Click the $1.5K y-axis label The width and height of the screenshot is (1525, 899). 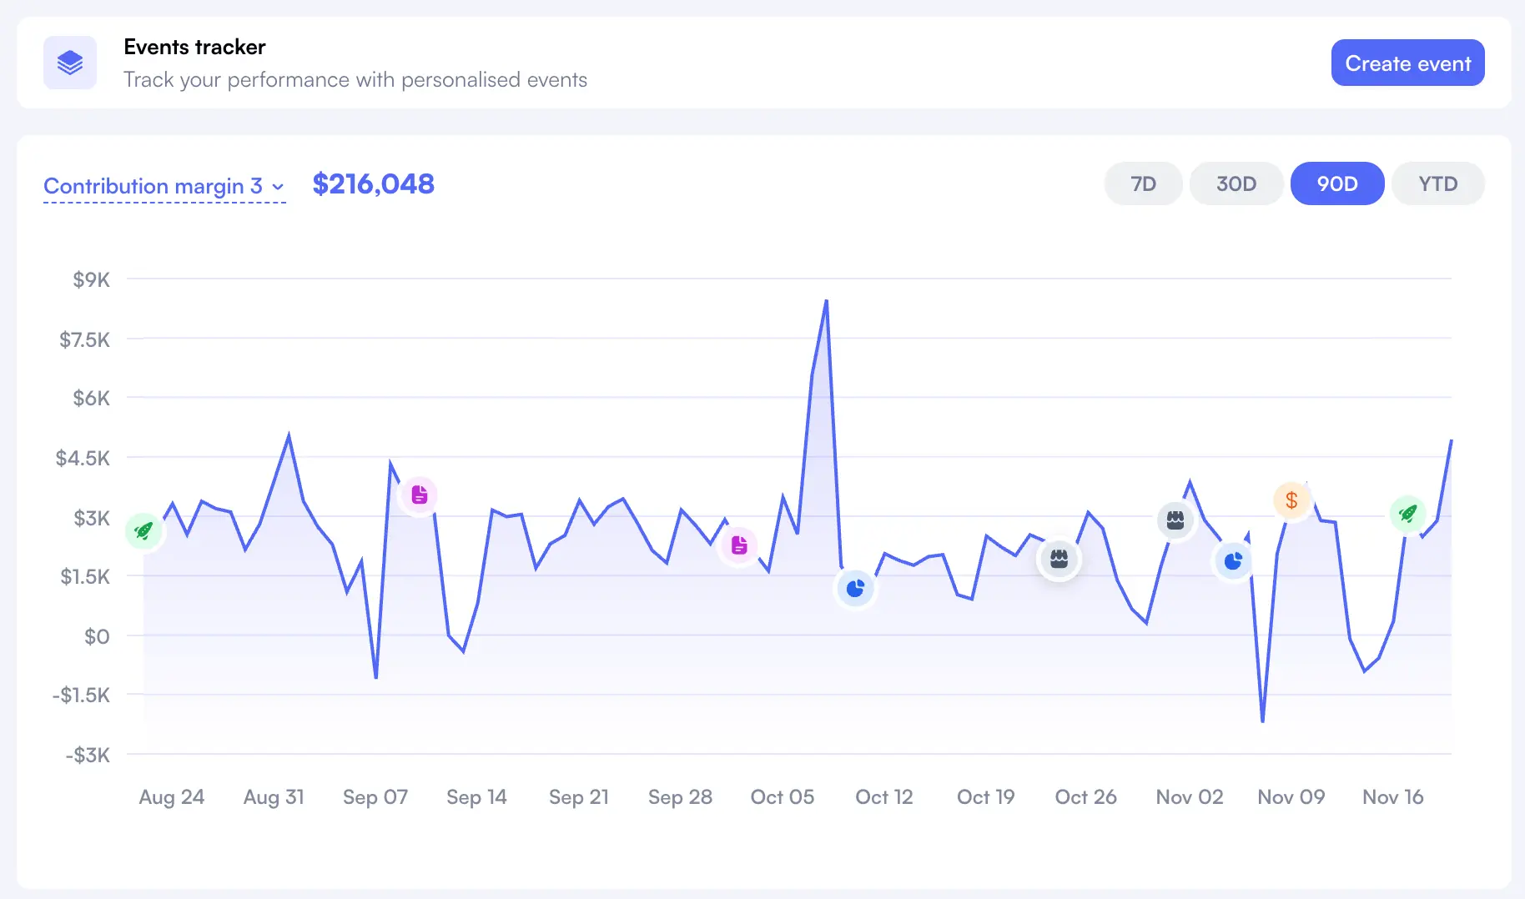point(84,576)
